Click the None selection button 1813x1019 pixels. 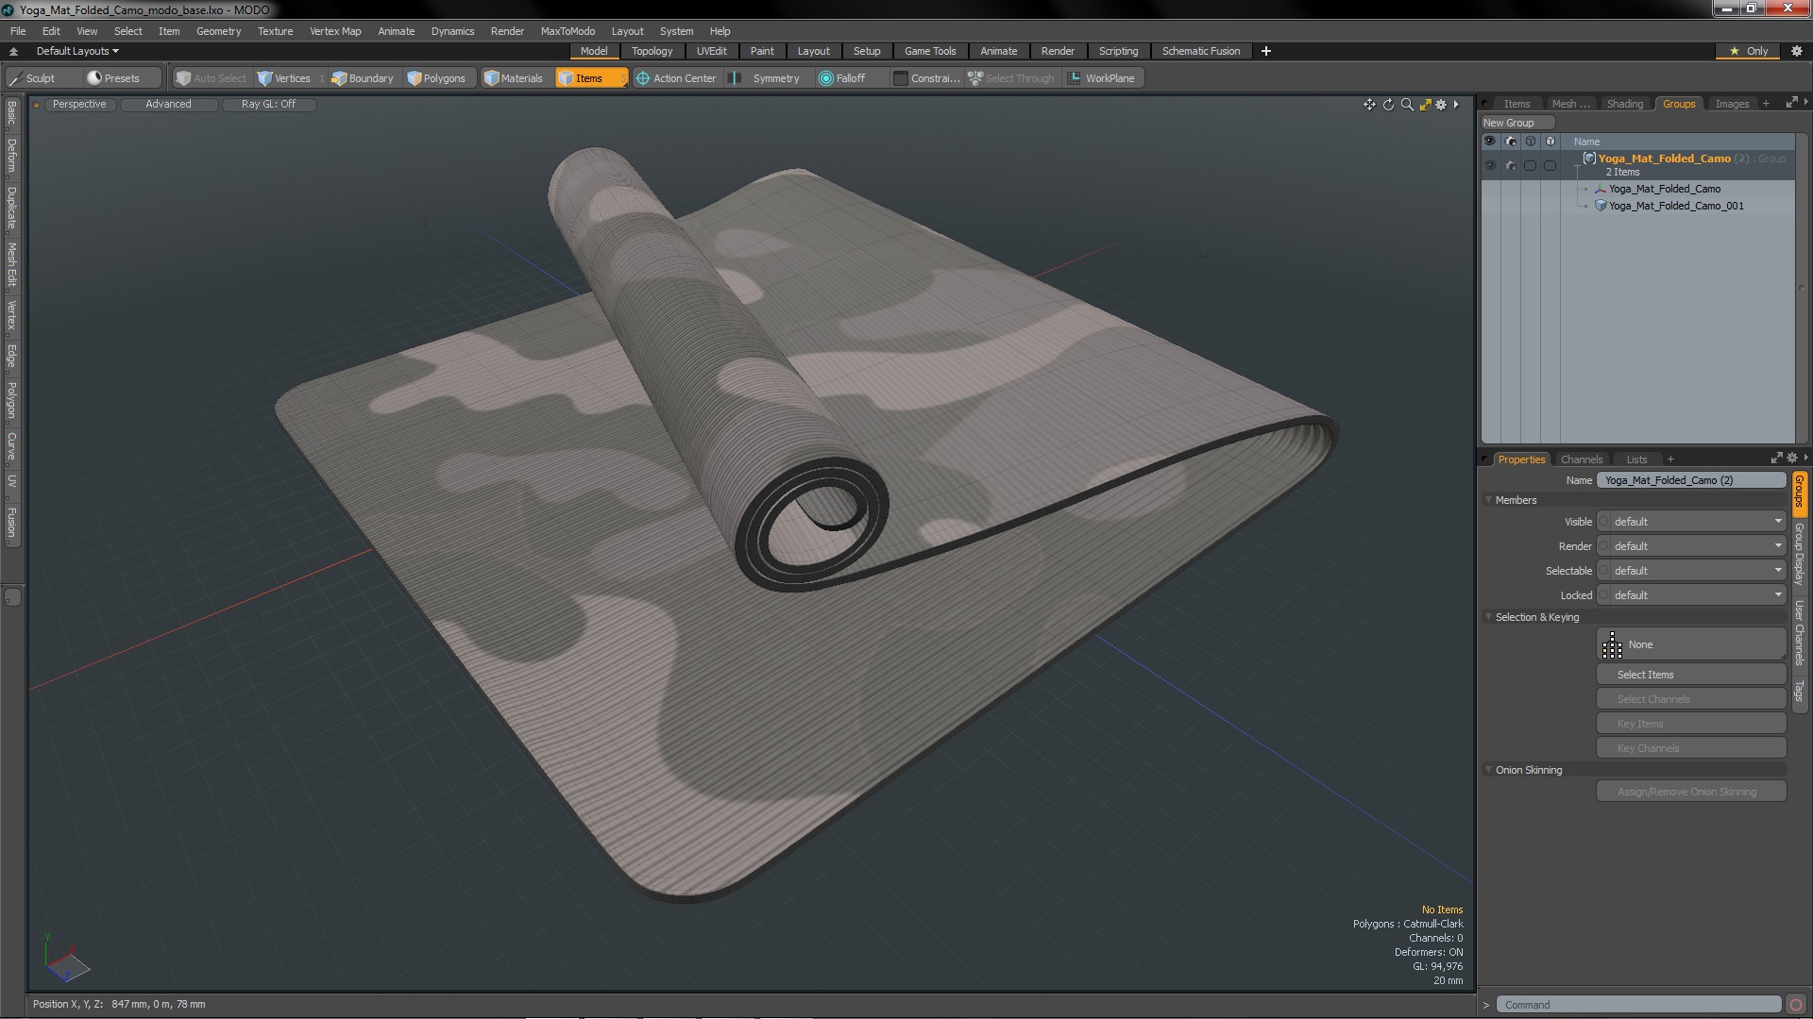pyautogui.click(x=1690, y=644)
